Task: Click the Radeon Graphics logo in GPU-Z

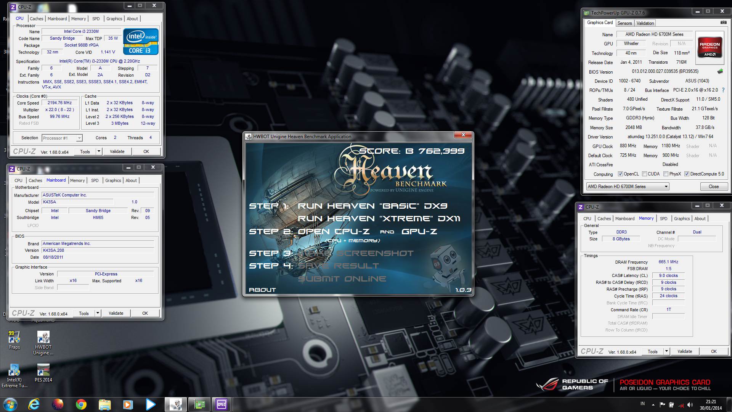Action: tap(710, 47)
